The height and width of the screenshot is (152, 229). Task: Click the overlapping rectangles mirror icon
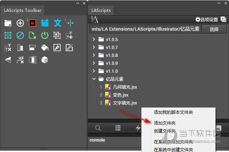click(32, 60)
